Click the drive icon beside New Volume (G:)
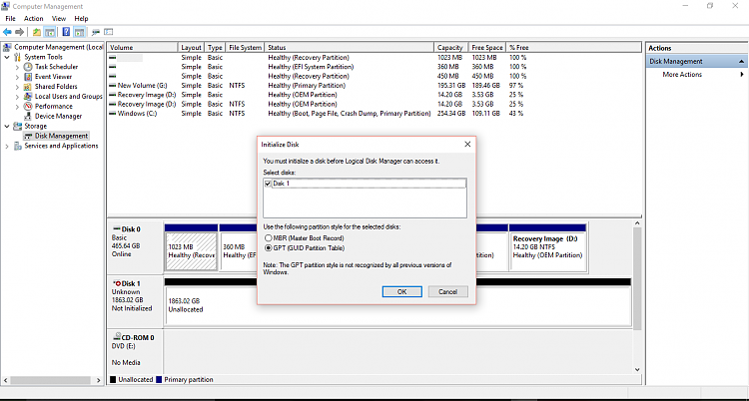 click(x=112, y=86)
